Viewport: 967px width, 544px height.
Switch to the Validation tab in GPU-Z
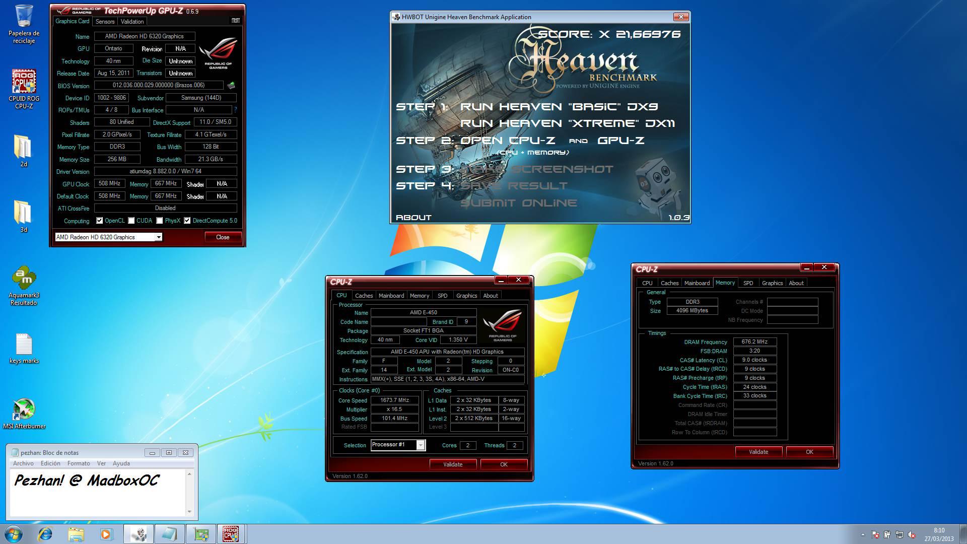[x=132, y=22]
